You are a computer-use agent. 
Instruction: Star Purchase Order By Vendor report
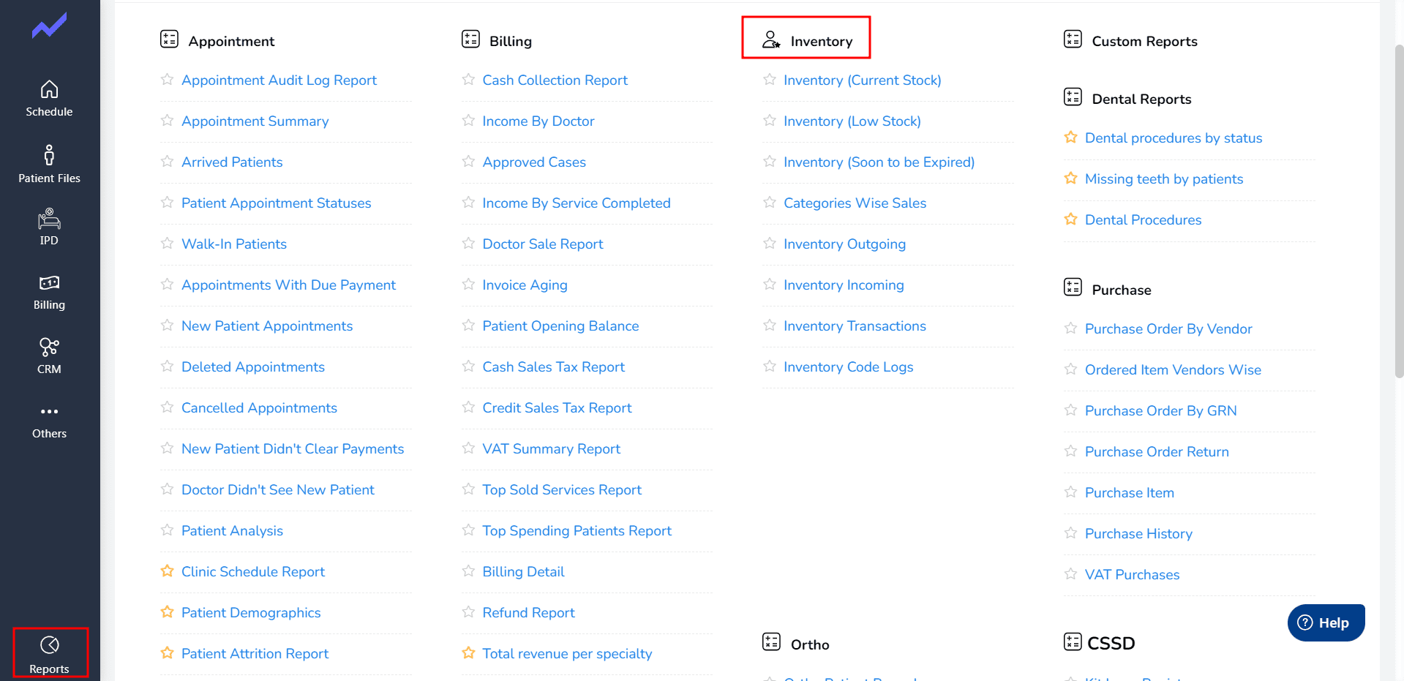pyautogui.click(x=1070, y=328)
